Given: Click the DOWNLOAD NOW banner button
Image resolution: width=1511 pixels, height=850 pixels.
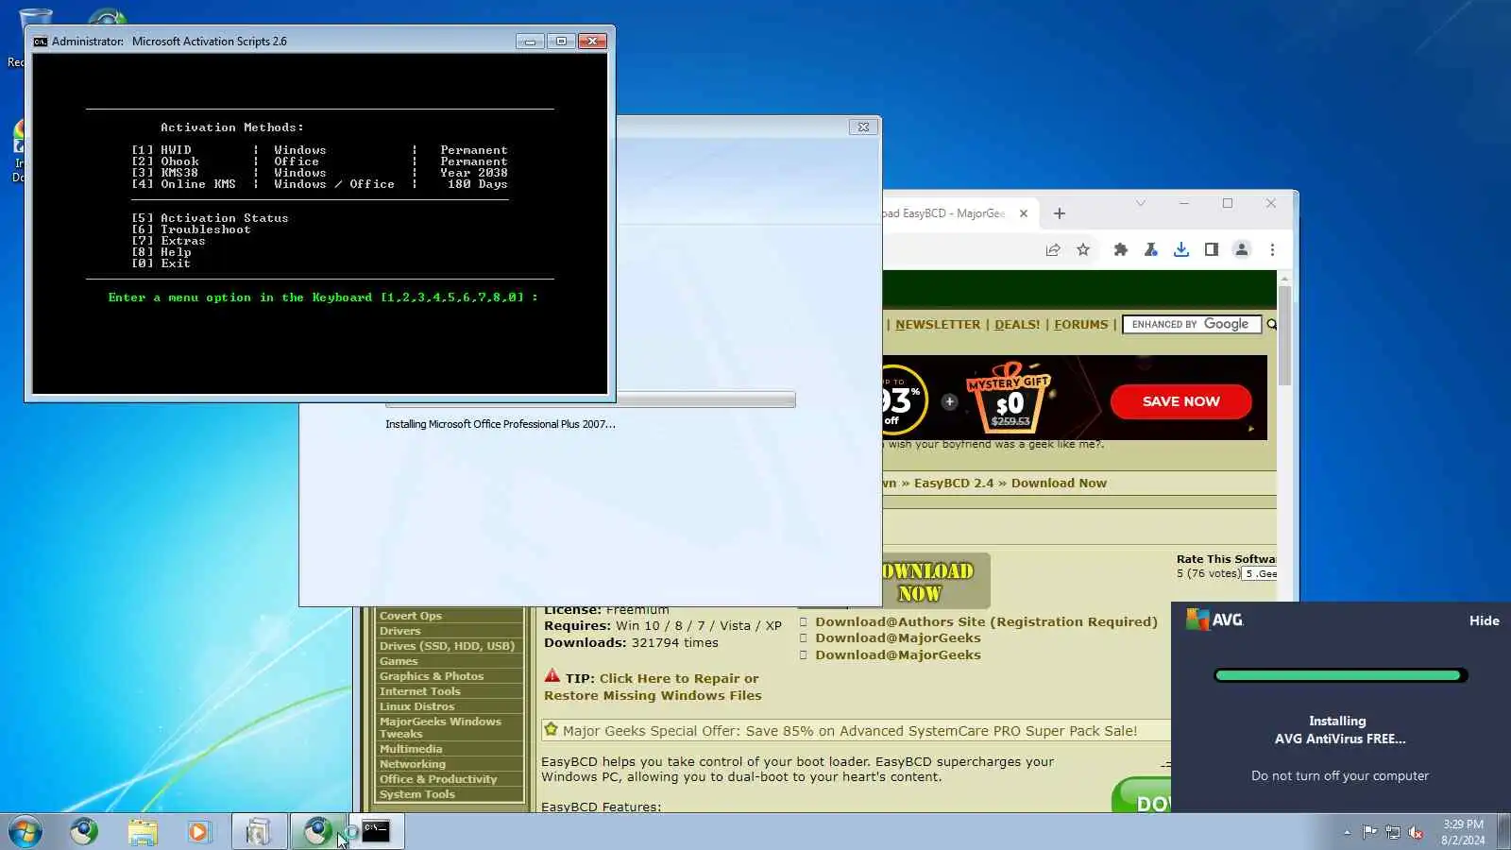Looking at the screenshot, I should [935, 581].
